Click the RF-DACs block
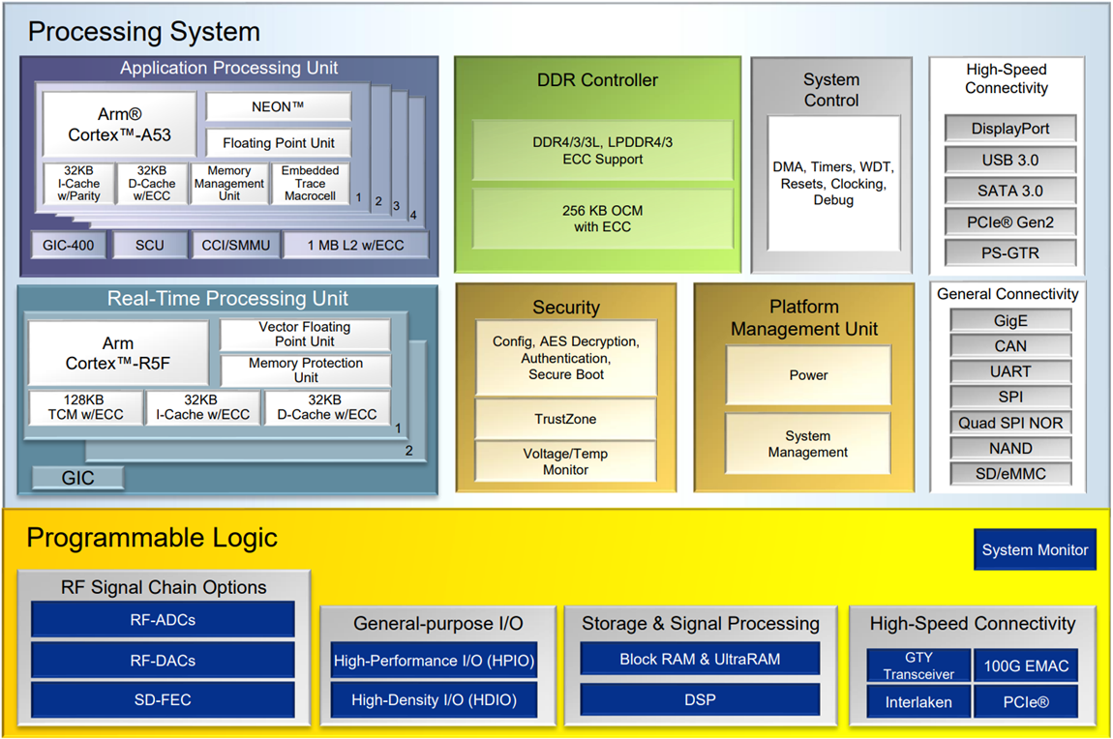1113x739 pixels. pos(163,661)
